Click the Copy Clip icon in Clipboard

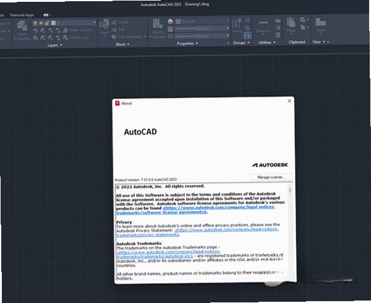(x=303, y=27)
